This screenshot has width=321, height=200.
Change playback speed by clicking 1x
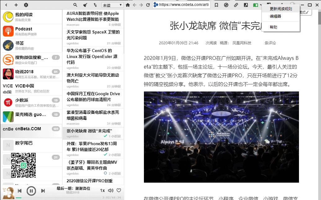click(x=102, y=190)
